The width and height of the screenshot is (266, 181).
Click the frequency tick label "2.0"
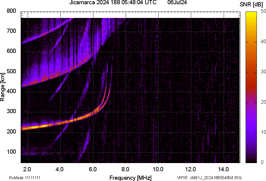27,169
